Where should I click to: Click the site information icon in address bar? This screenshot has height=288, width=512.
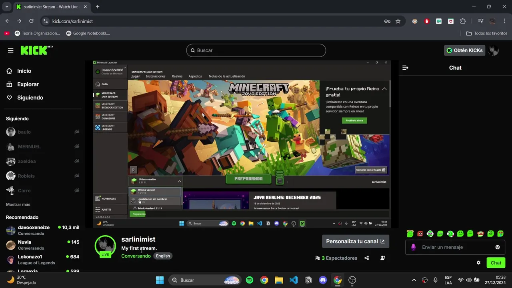46,21
